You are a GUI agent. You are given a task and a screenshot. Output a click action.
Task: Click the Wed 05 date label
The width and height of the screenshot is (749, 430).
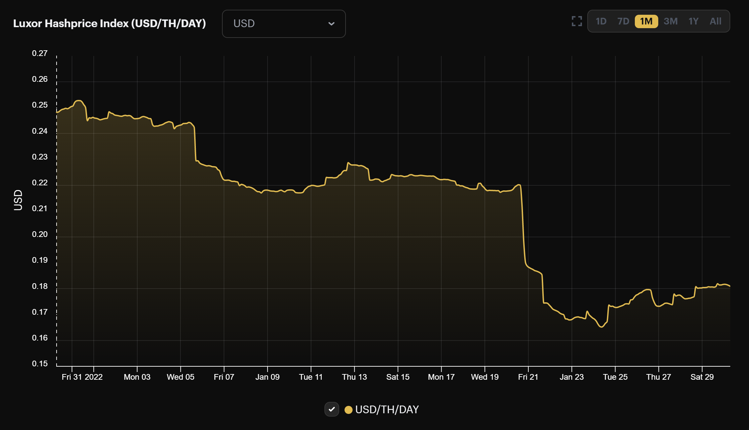[180, 377]
